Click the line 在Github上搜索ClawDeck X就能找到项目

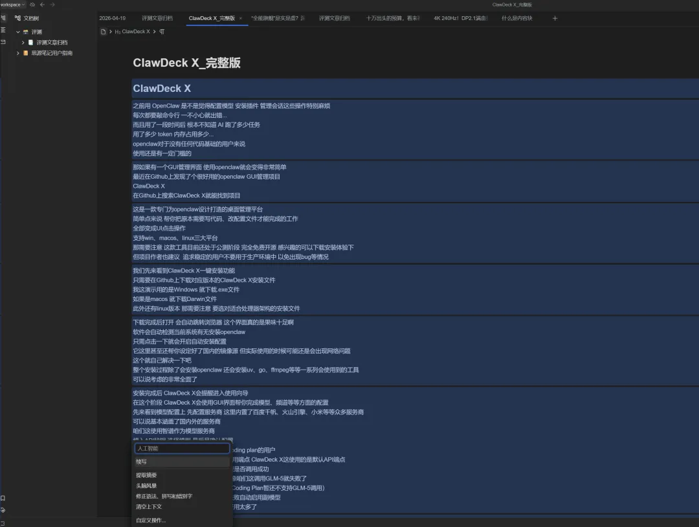tap(186, 196)
